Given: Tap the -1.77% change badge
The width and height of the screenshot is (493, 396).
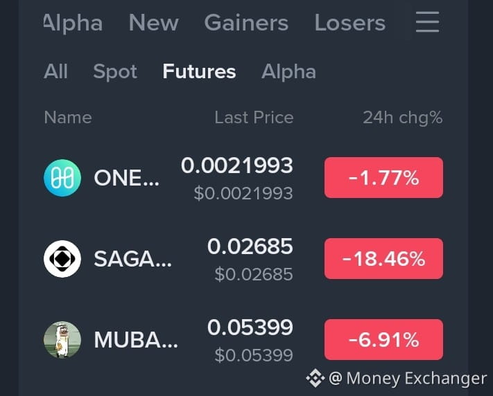Looking at the screenshot, I should [x=383, y=178].
